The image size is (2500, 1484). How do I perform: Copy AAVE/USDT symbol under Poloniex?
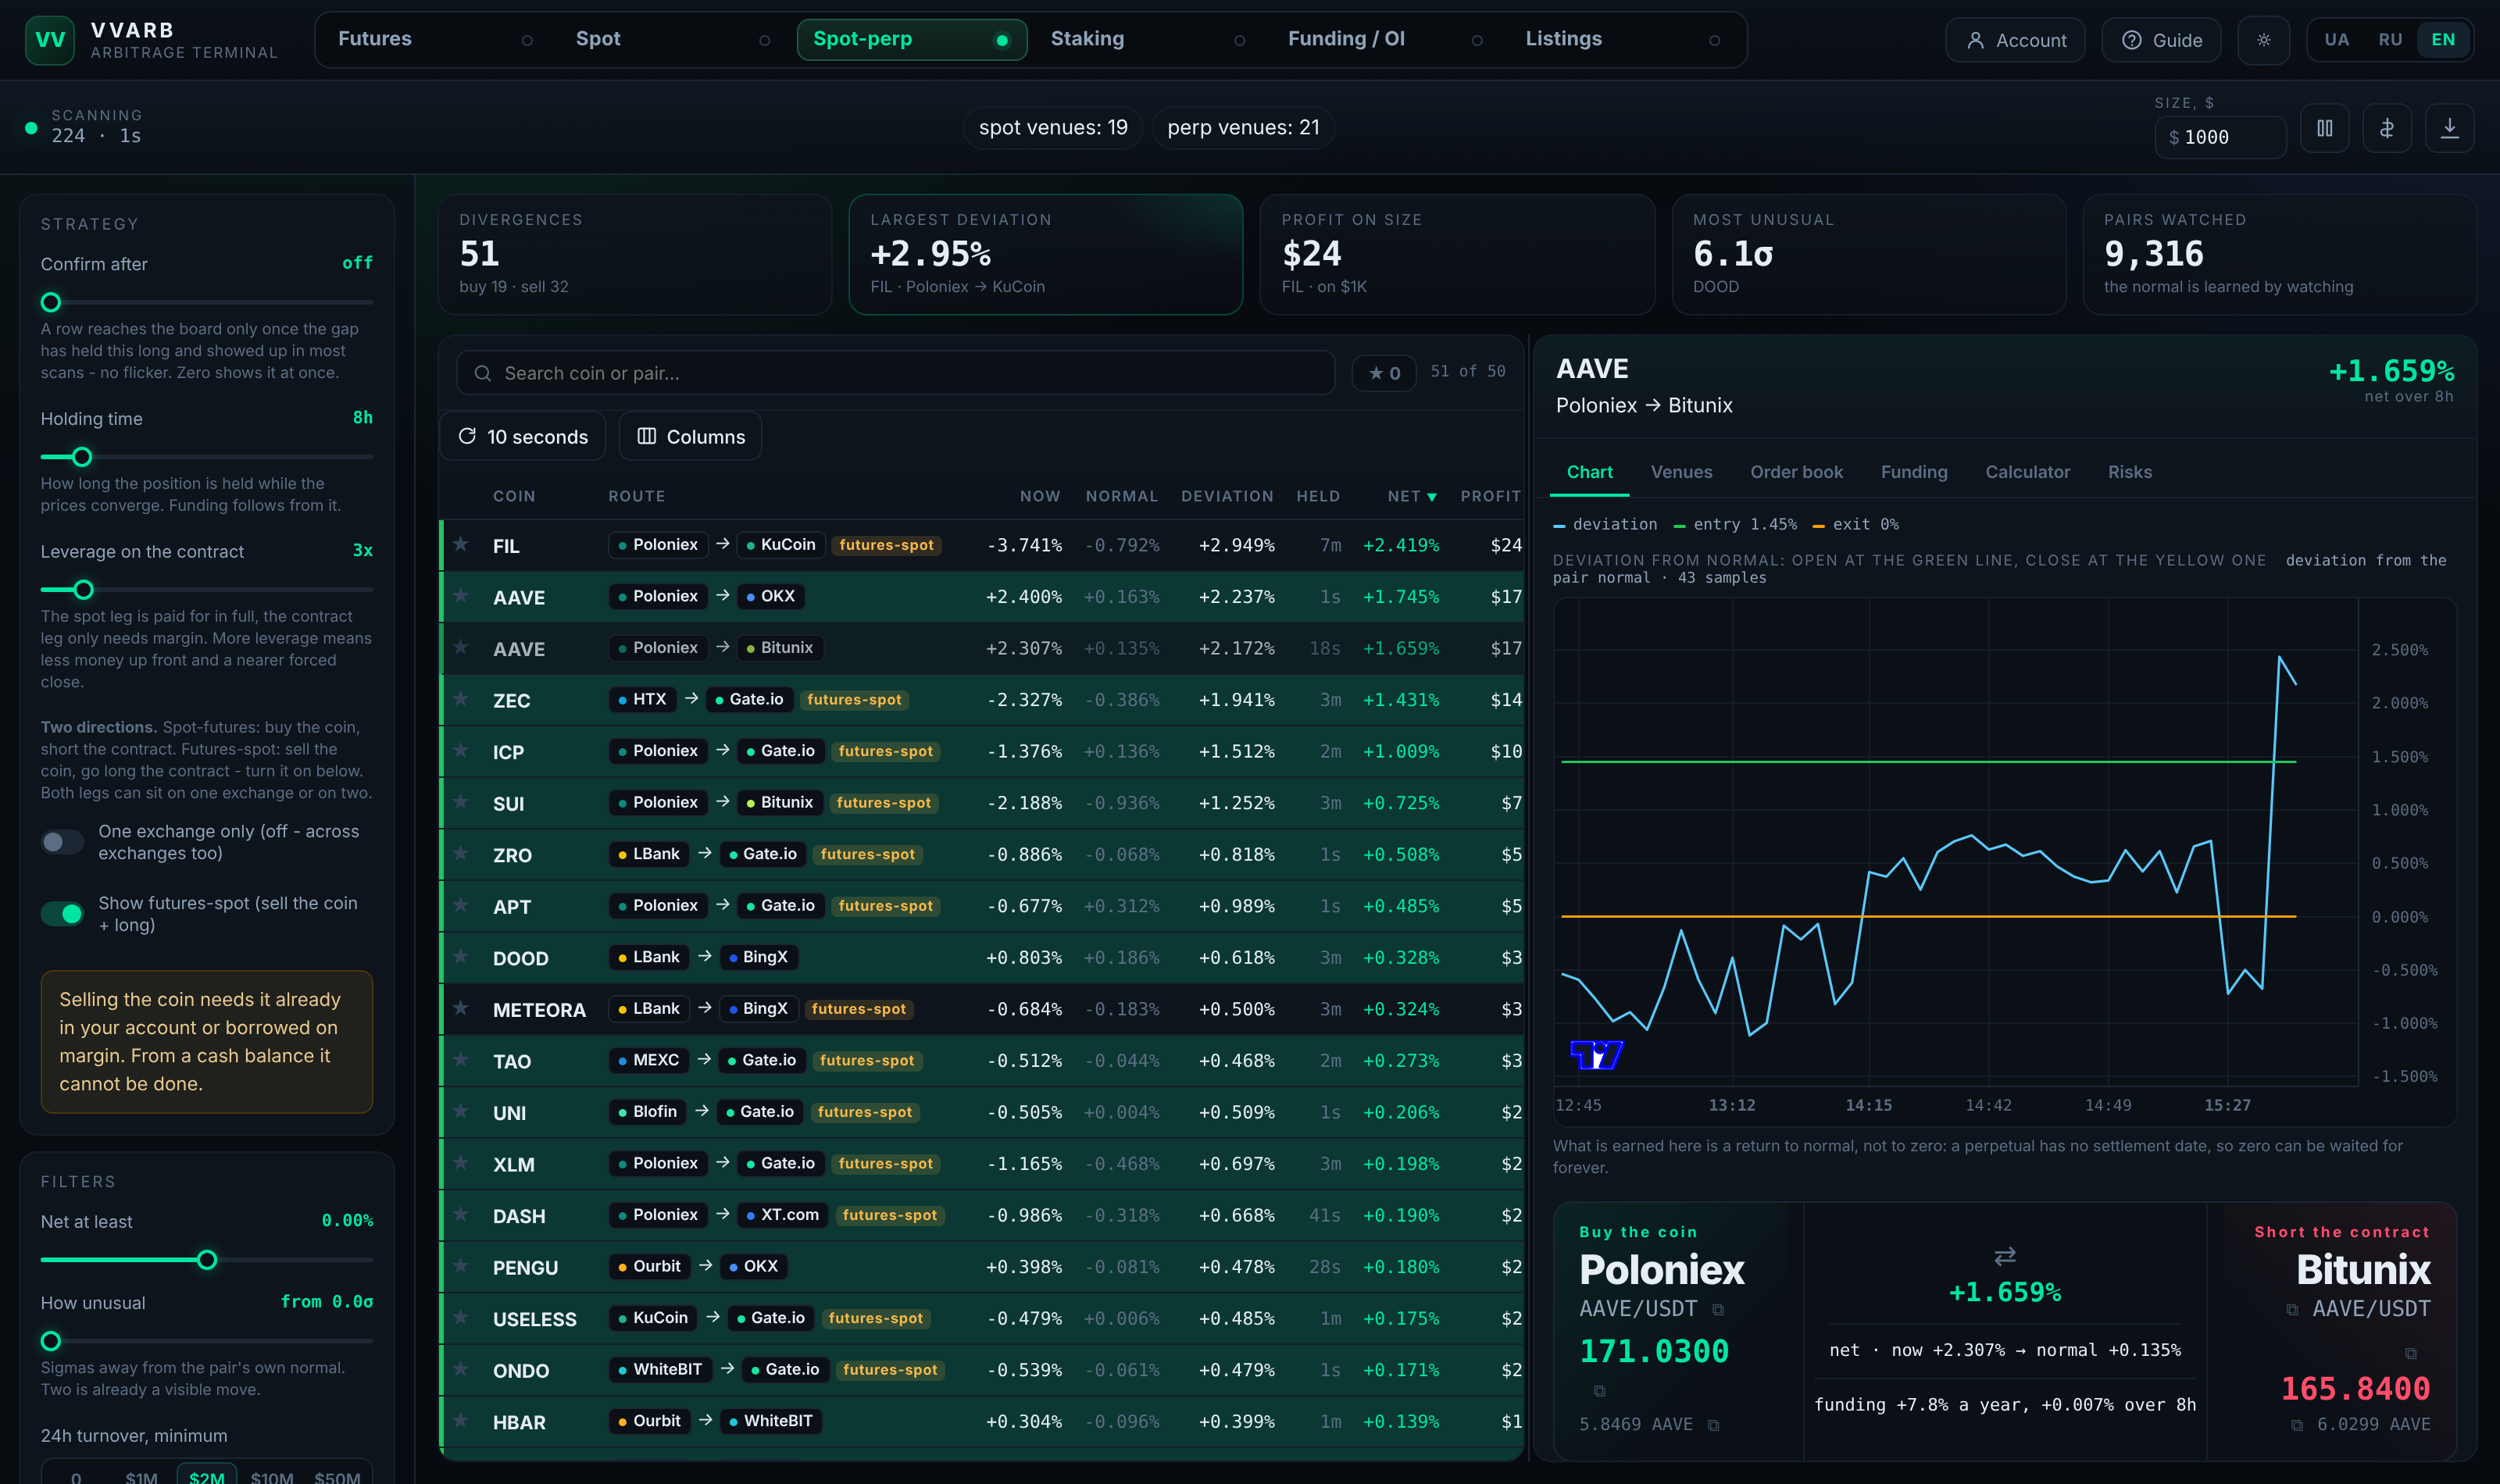coord(1718,1310)
